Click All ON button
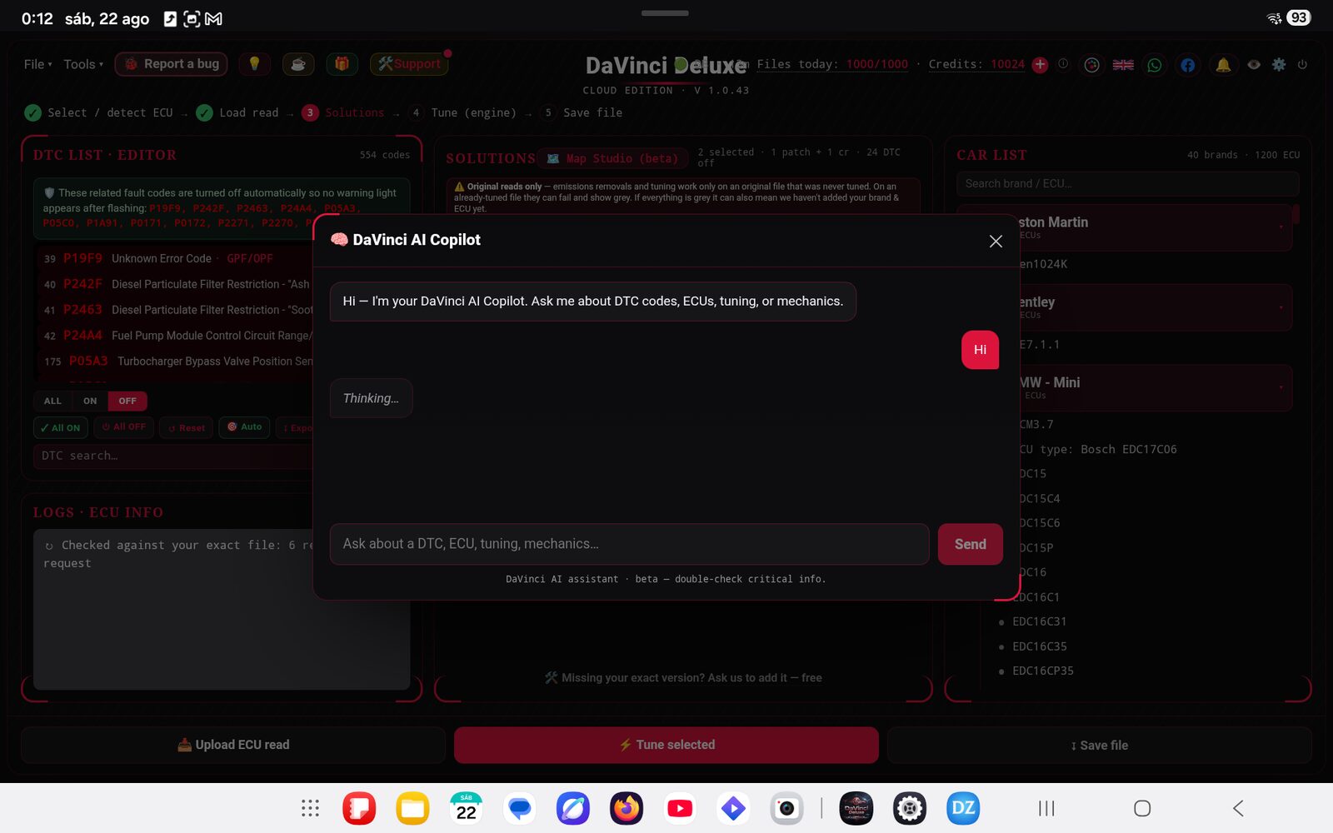This screenshot has height=833, width=1333. [x=60, y=427]
